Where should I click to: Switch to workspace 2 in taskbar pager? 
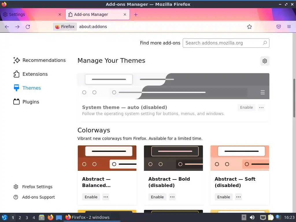tap(20, 218)
